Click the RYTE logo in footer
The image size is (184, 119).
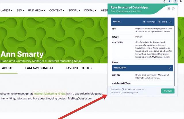tap(126, 90)
